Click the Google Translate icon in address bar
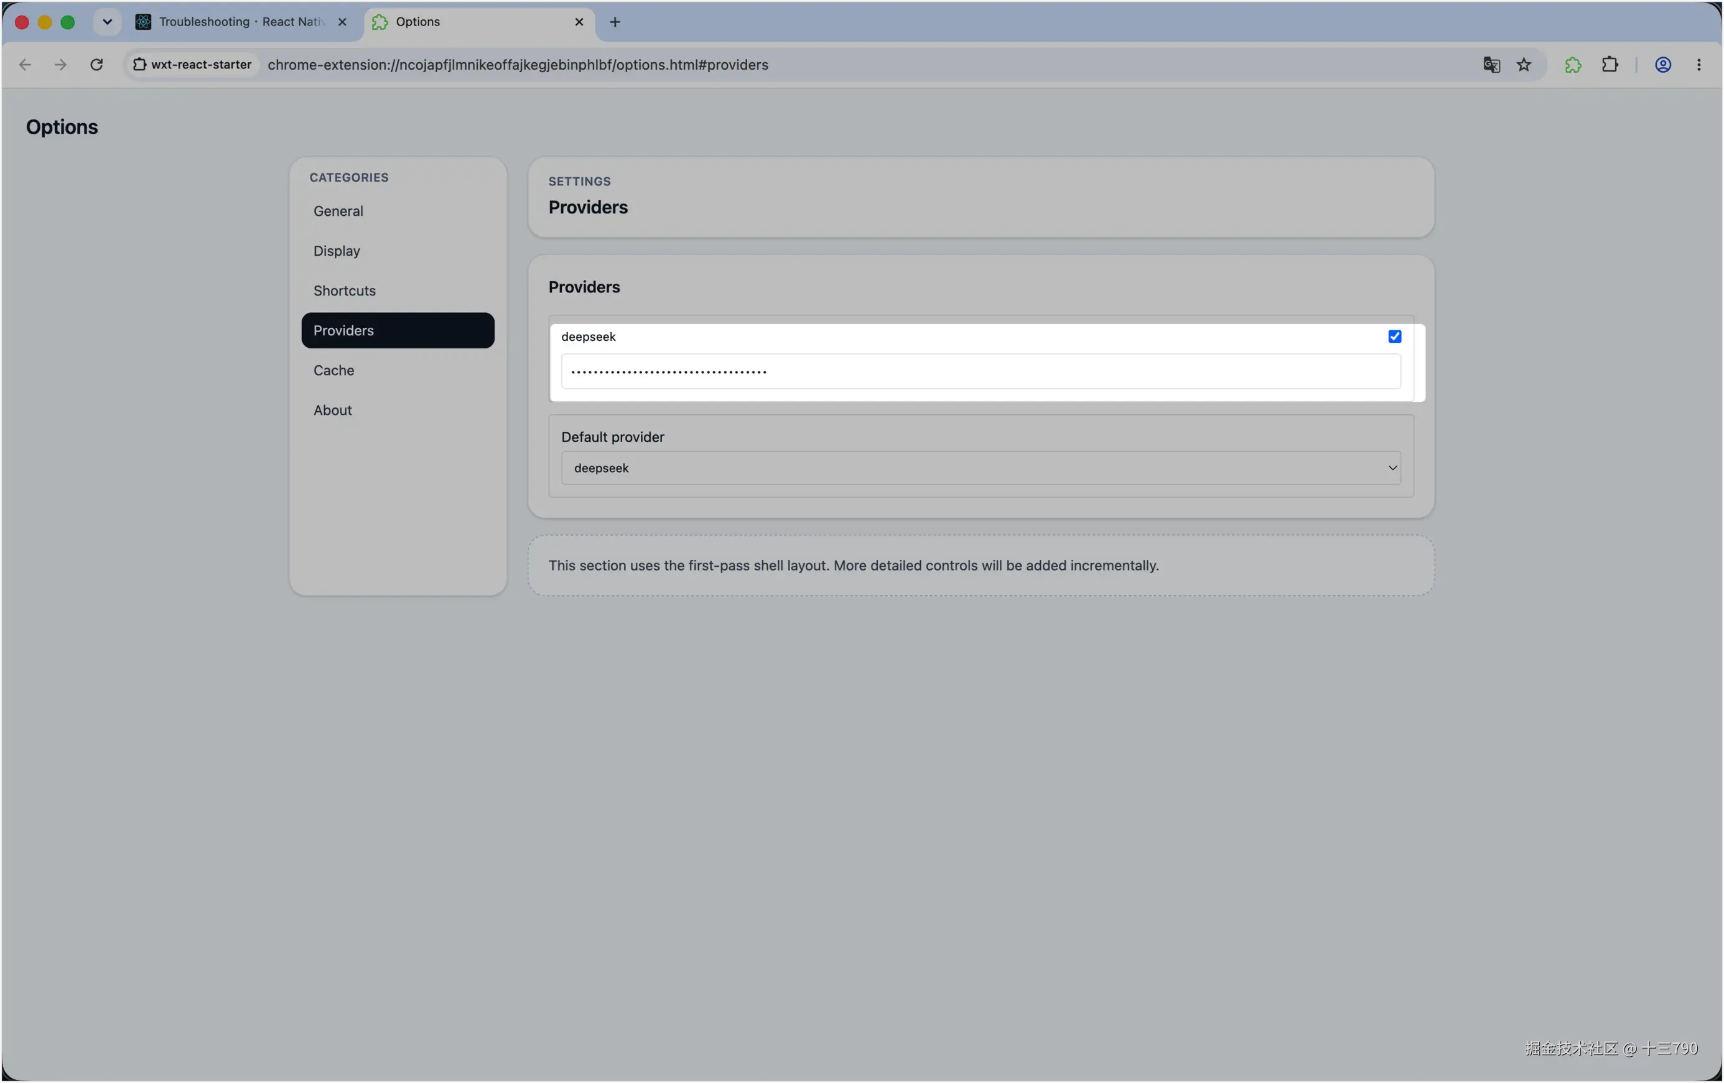Image resolution: width=1724 pixels, height=1083 pixels. (x=1491, y=65)
